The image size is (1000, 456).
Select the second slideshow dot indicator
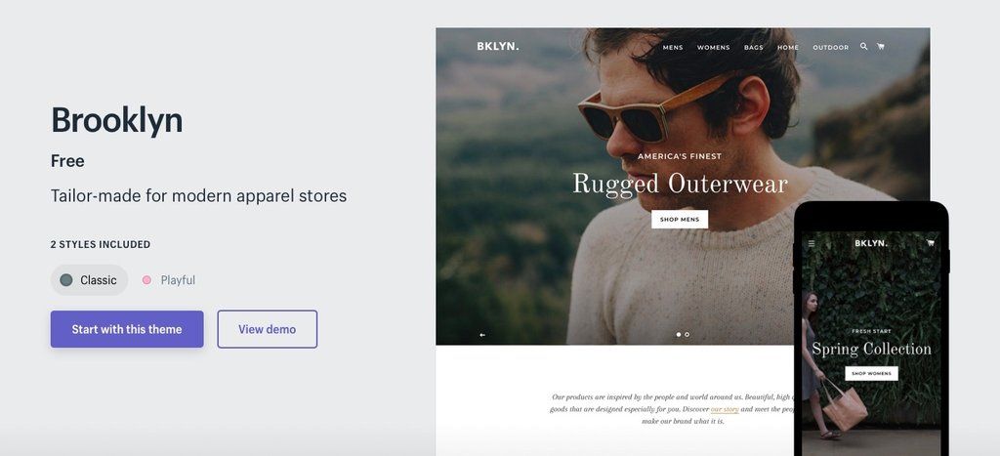tap(687, 334)
